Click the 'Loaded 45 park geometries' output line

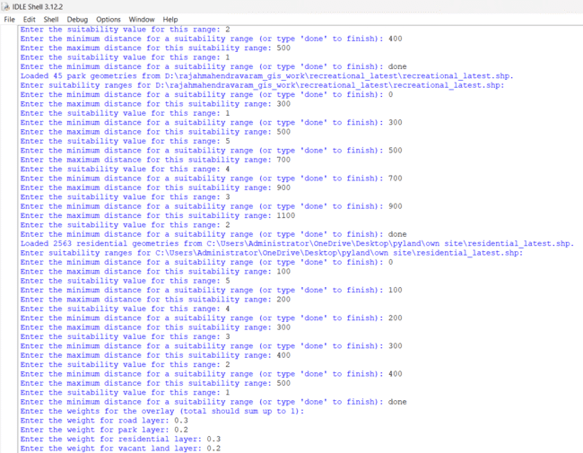tap(266, 76)
